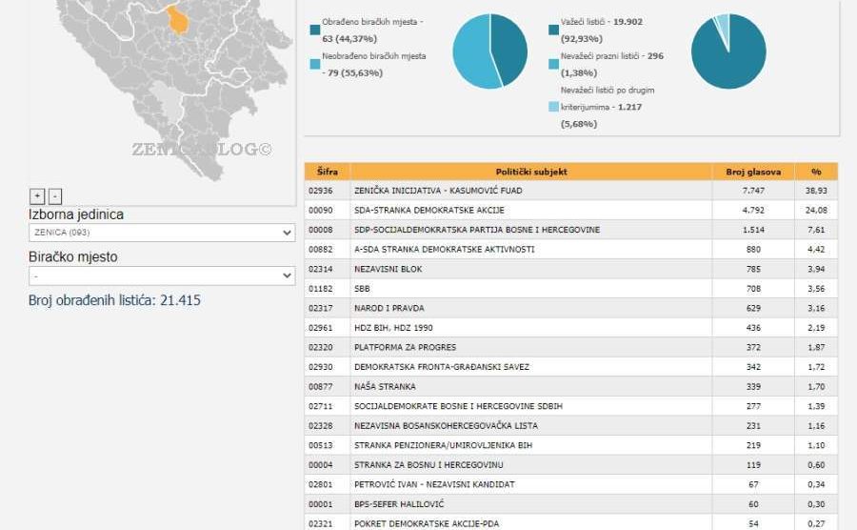Click the valid ballots pie chart
The width and height of the screenshot is (857, 530).
[728, 51]
